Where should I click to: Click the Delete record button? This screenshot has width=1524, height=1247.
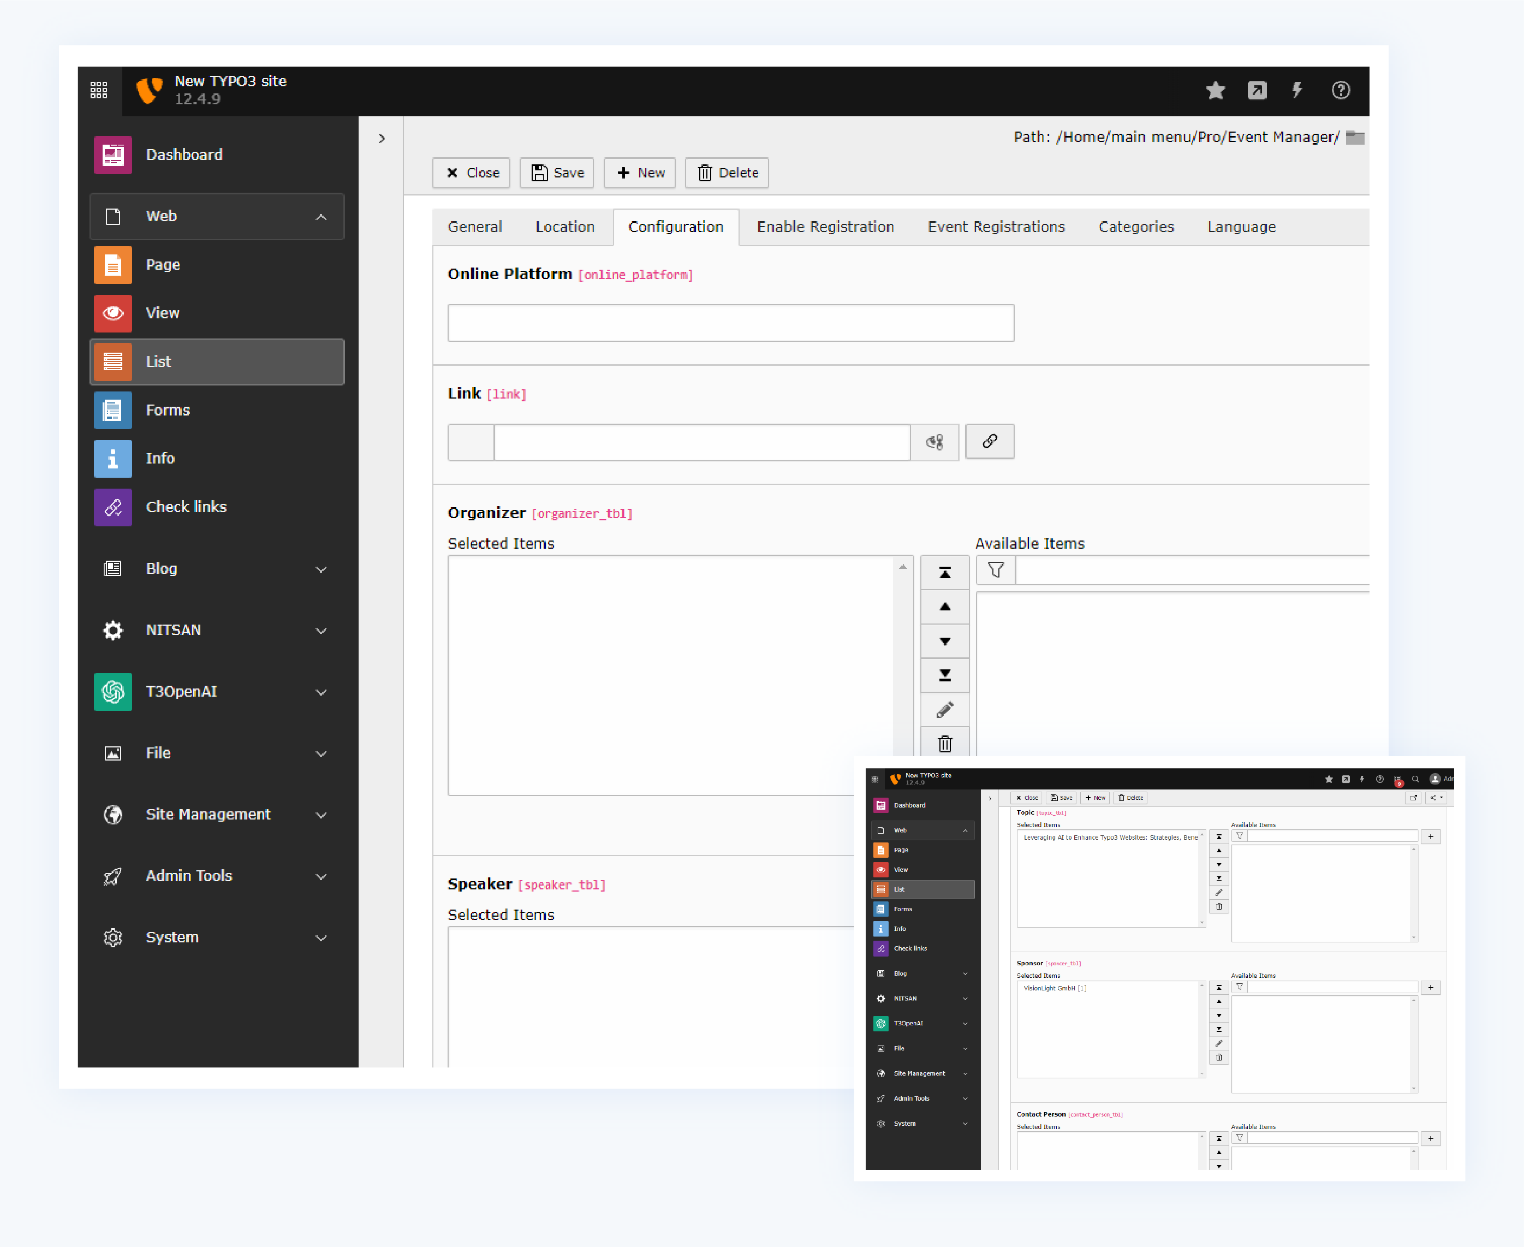pyautogui.click(x=727, y=173)
